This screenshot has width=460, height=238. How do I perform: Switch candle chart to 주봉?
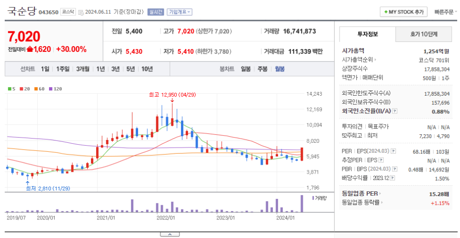(x=262, y=69)
